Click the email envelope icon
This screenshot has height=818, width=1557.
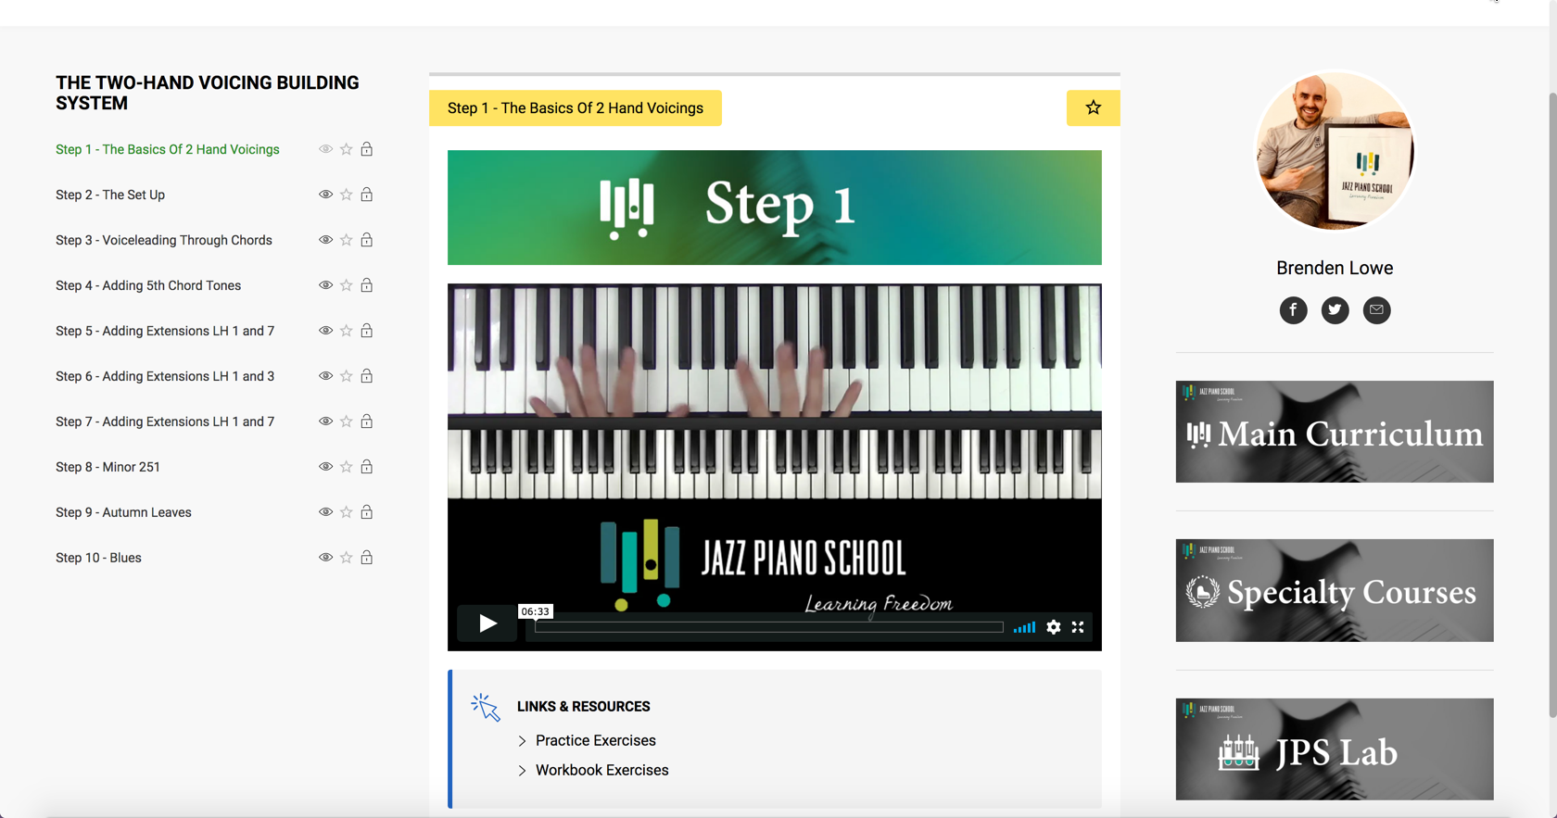click(1376, 310)
